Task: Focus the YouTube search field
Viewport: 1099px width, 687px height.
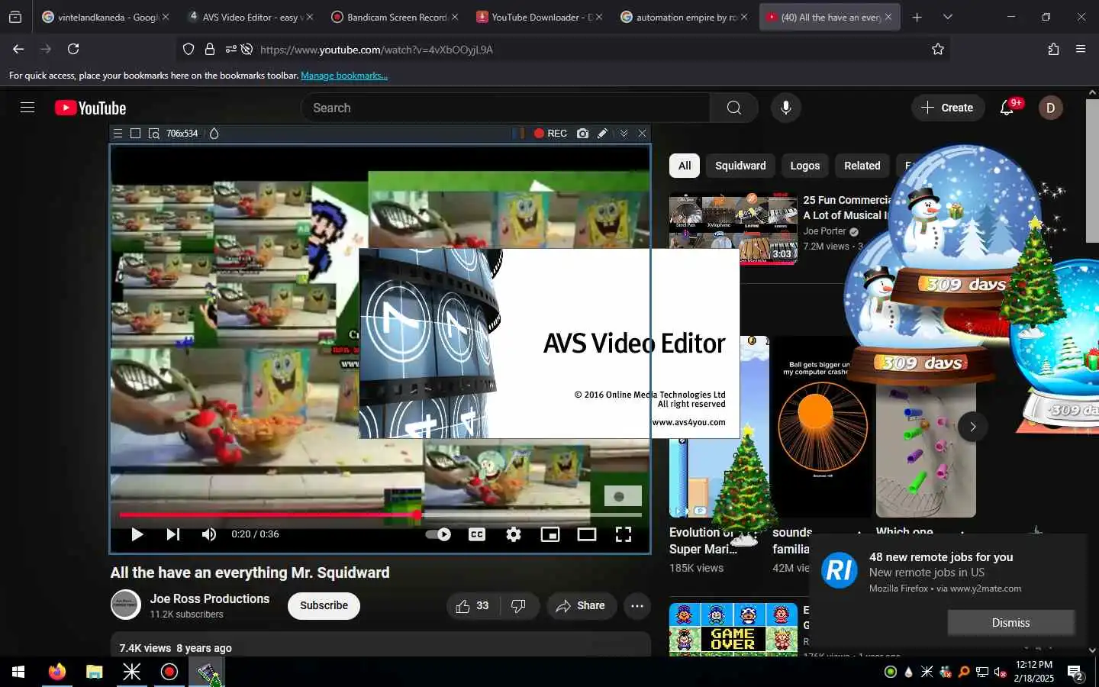Action: [506, 108]
